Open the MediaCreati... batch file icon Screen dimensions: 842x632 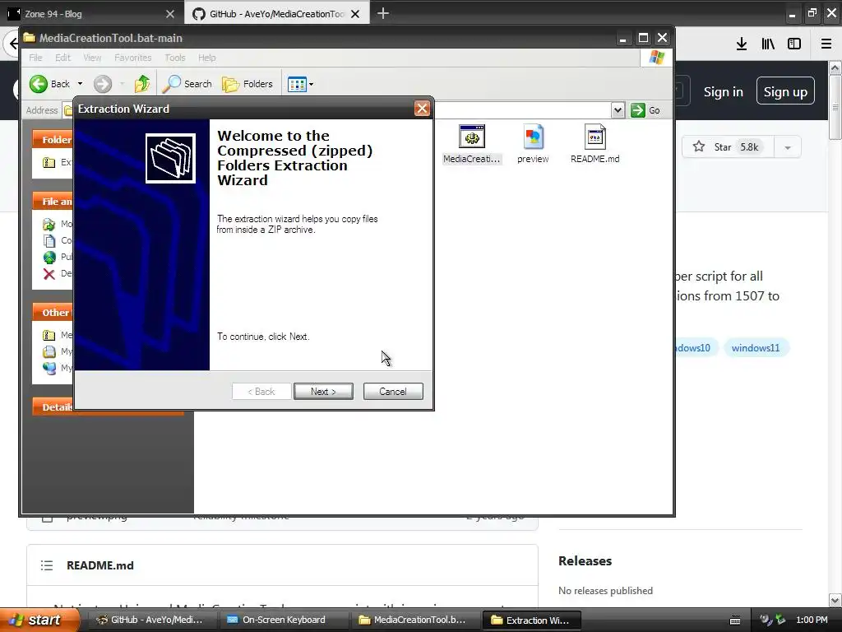tap(471, 144)
